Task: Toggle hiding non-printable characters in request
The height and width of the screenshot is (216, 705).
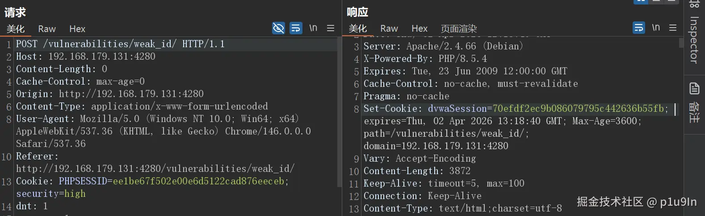Action: pyautogui.click(x=278, y=28)
